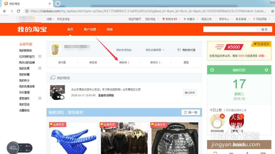The height and width of the screenshot is (154, 275).
Task: View 待付款 orders
Action: pyautogui.click(x=62, y=63)
